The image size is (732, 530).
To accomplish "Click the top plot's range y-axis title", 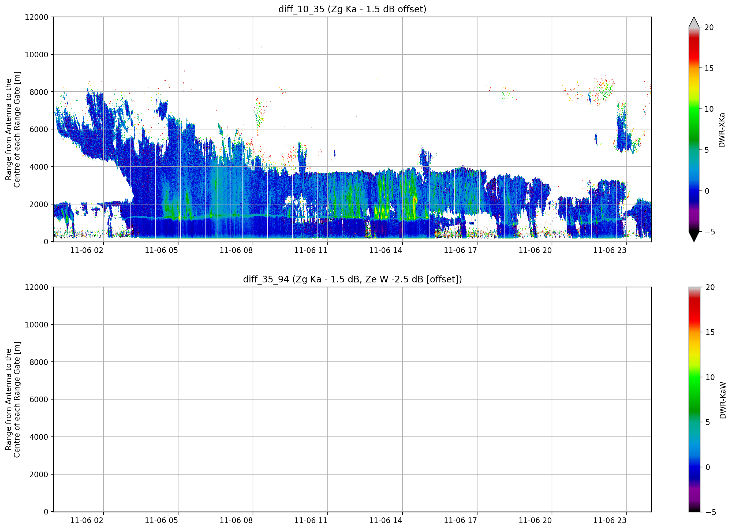I will pyautogui.click(x=13, y=129).
